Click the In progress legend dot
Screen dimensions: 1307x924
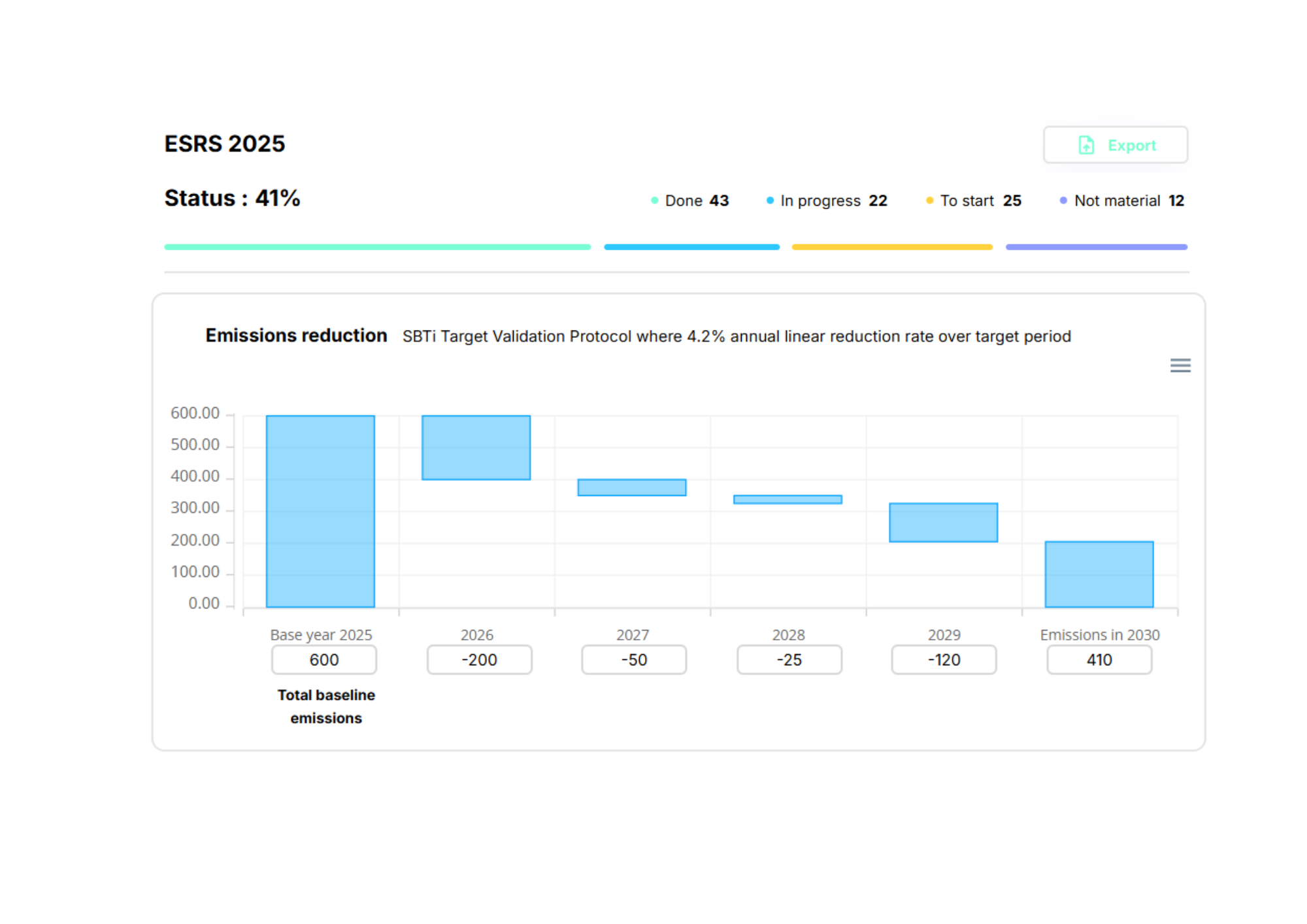point(770,201)
